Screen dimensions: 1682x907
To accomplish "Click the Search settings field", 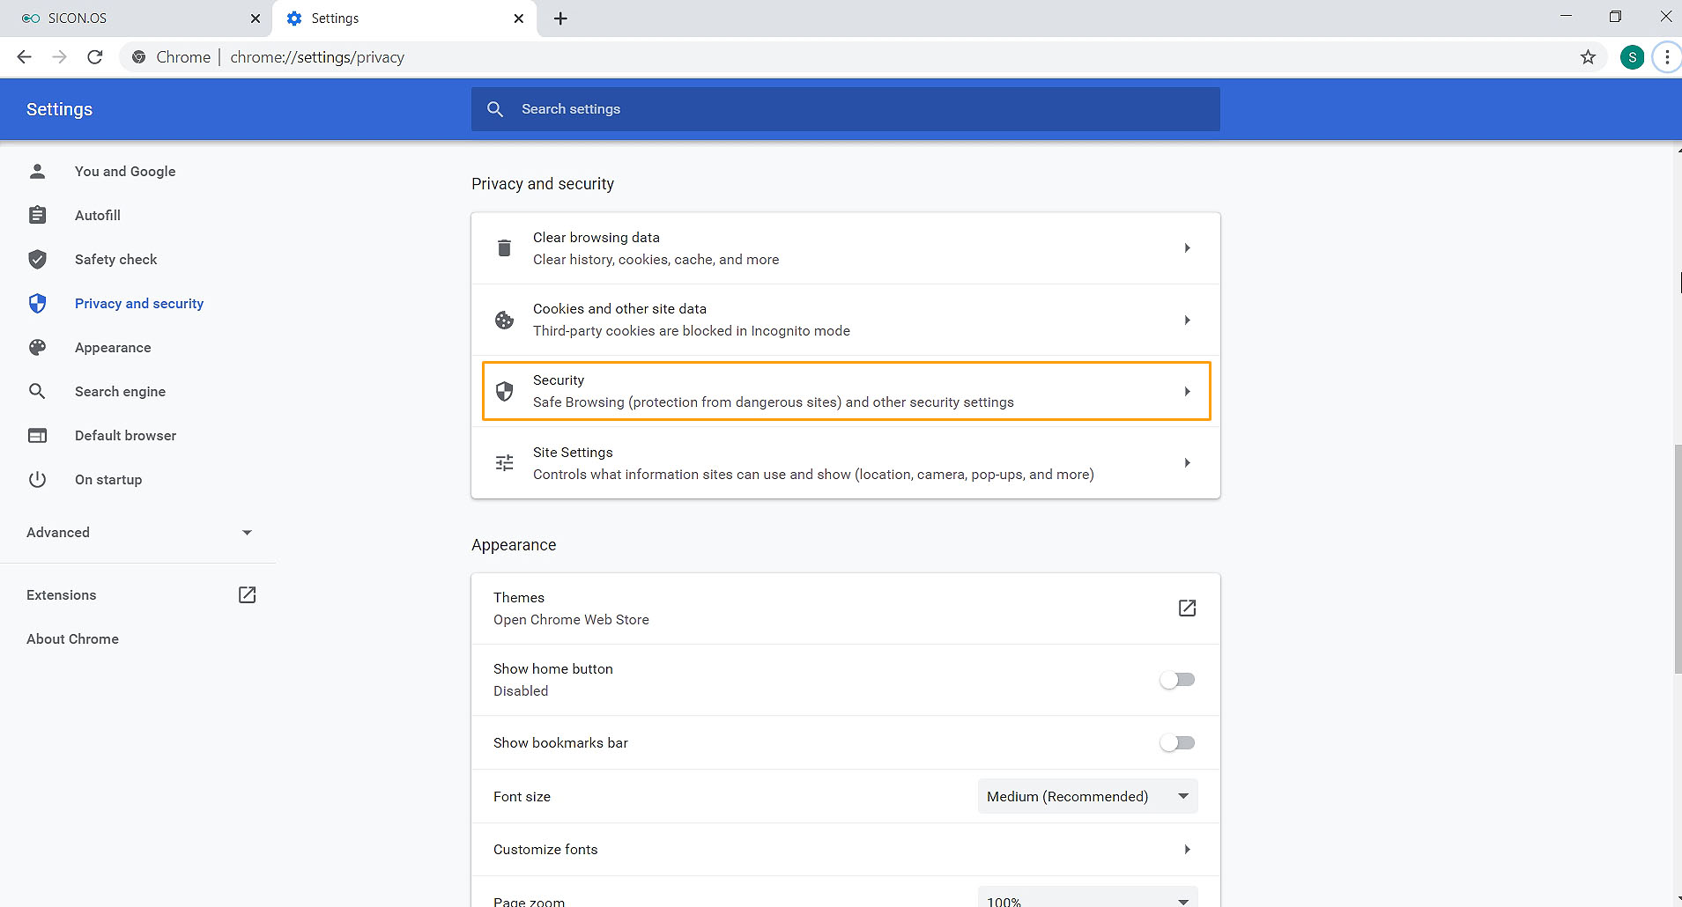I will pyautogui.click(x=846, y=109).
